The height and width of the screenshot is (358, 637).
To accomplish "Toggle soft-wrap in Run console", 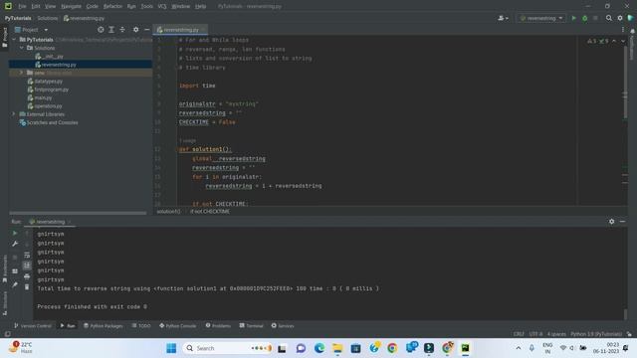I will pos(27,255).
